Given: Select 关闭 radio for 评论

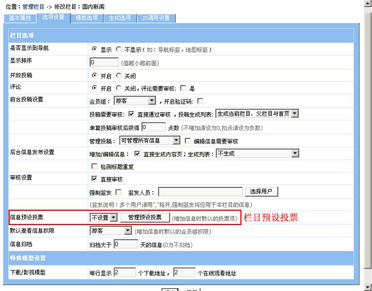Looking at the screenshot, I should 119,88.
